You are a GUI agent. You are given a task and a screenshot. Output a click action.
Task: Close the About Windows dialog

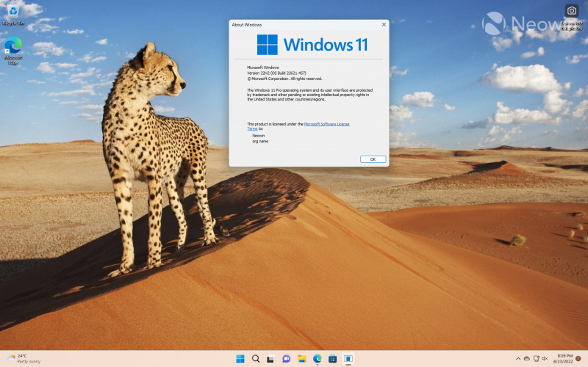(x=384, y=25)
